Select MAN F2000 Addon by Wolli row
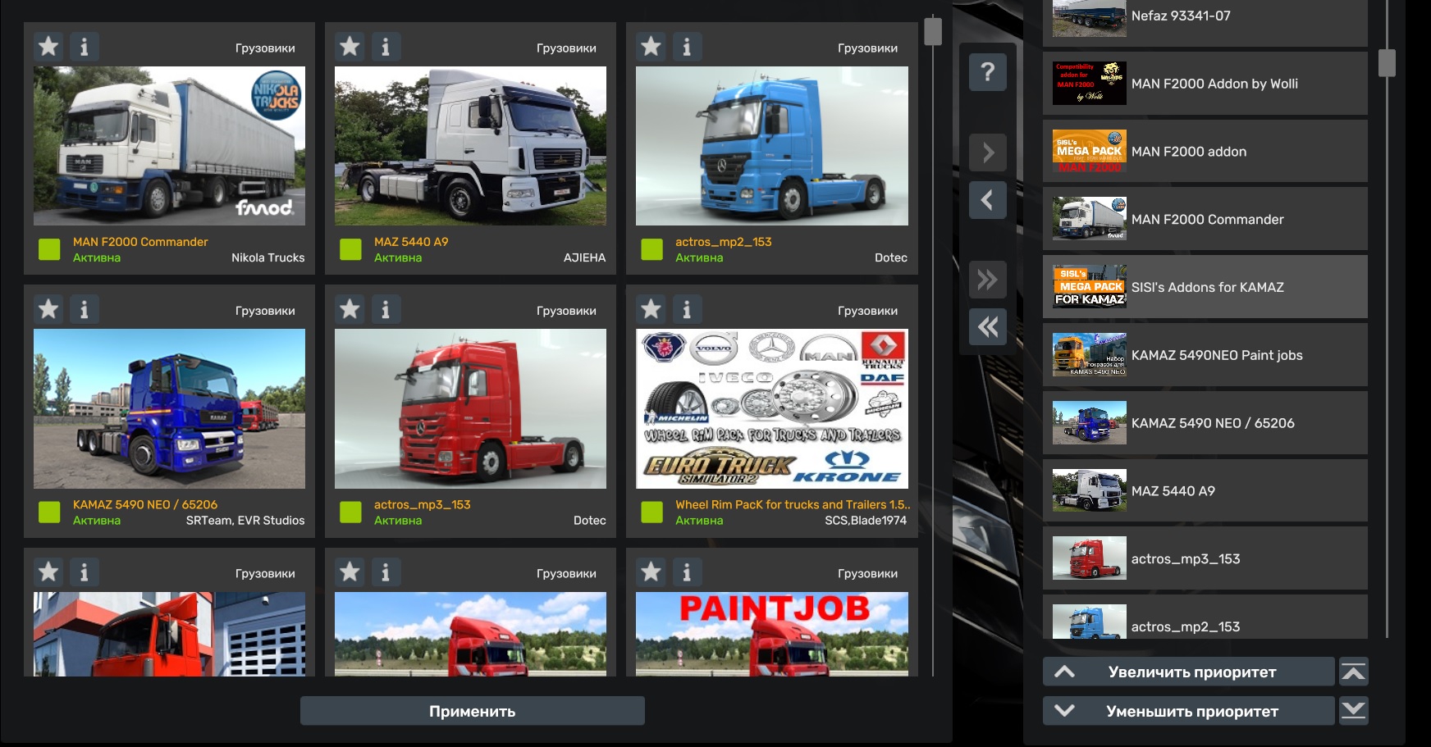 [1205, 84]
